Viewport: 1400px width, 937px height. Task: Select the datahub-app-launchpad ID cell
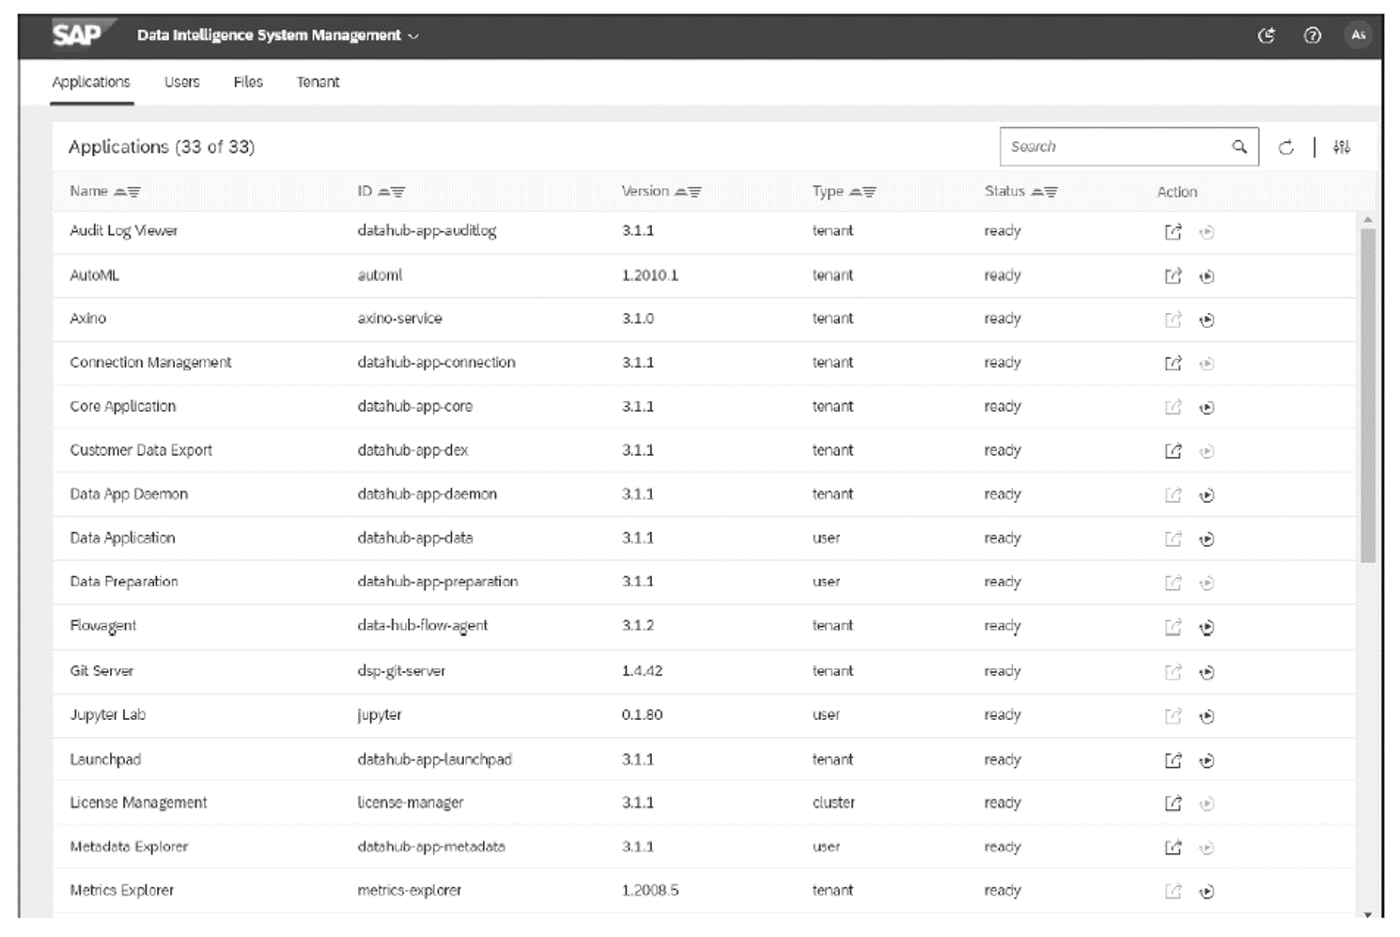coord(434,759)
